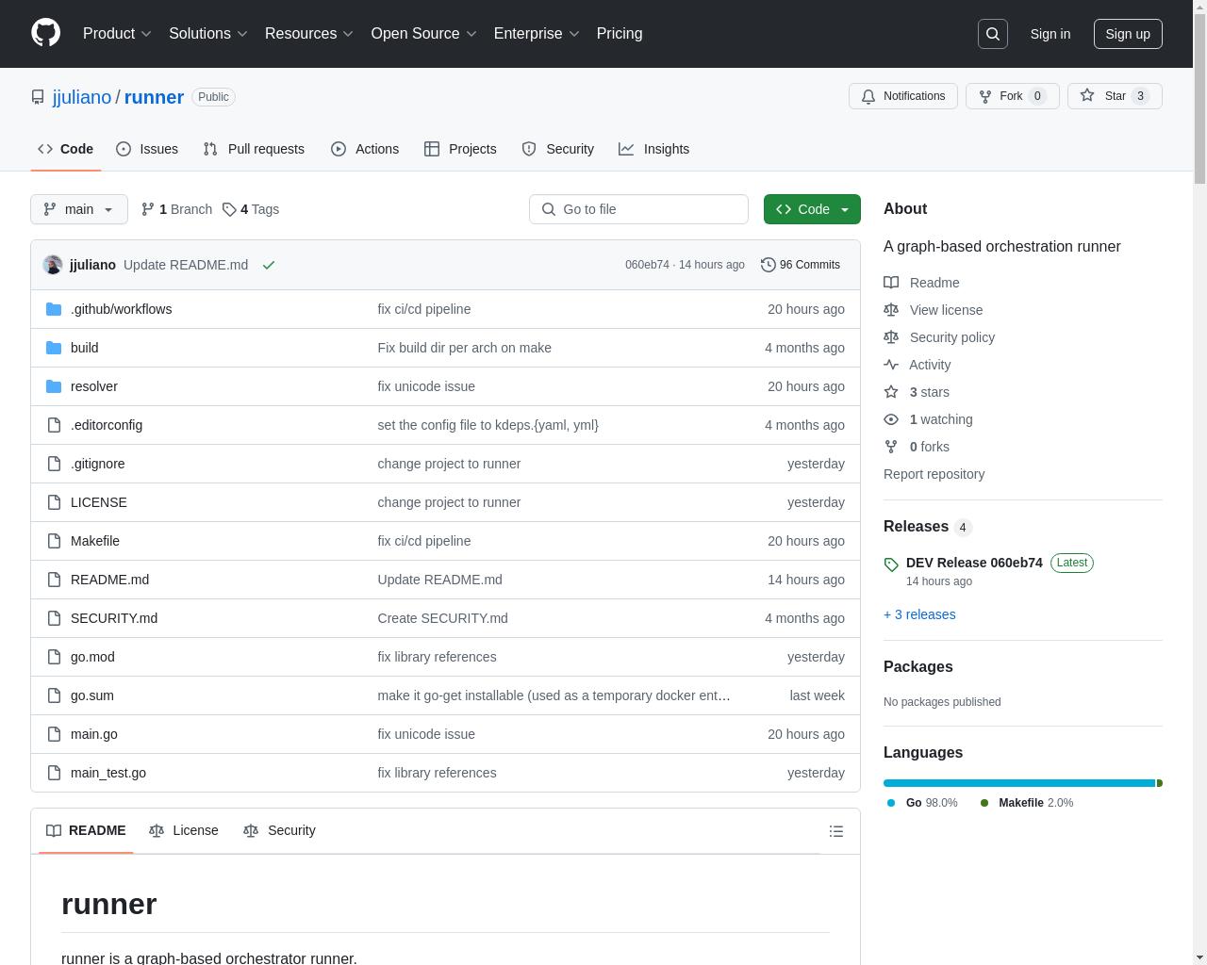Expand the Resources menu
Image resolution: width=1207 pixels, height=965 pixels.
[x=309, y=34]
